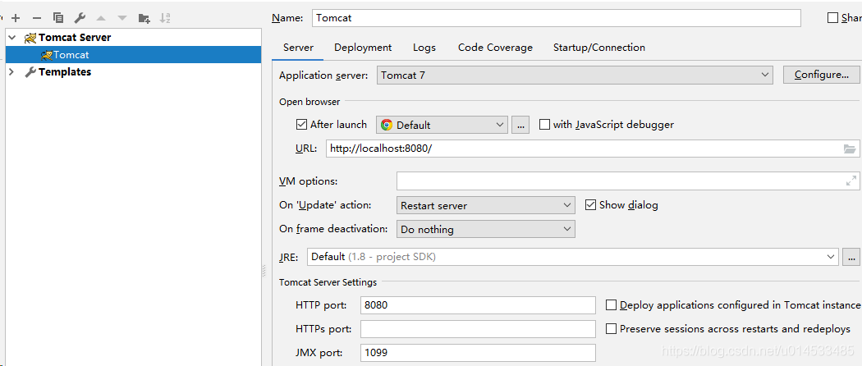The width and height of the screenshot is (862, 366).
Task: Toggle Show dialog checkbox
Action: [x=590, y=205]
